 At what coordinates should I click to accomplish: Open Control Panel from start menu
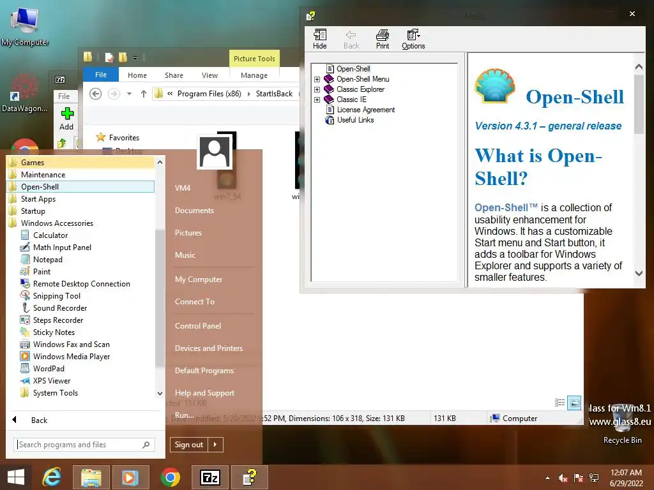(x=198, y=326)
